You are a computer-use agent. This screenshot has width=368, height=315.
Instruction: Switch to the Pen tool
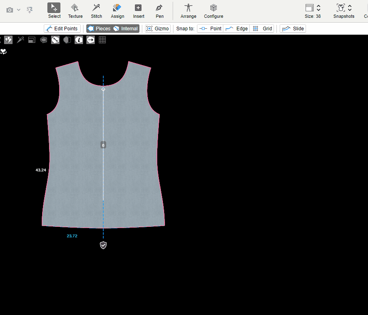tap(160, 11)
